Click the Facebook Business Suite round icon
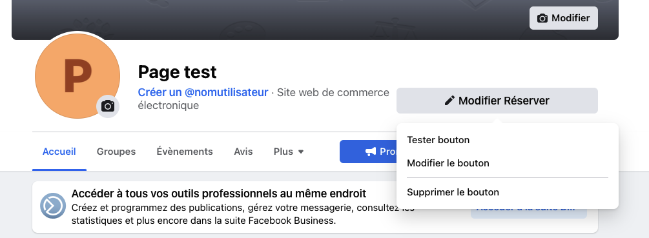Screen dimensions: 649x238 [53, 205]
